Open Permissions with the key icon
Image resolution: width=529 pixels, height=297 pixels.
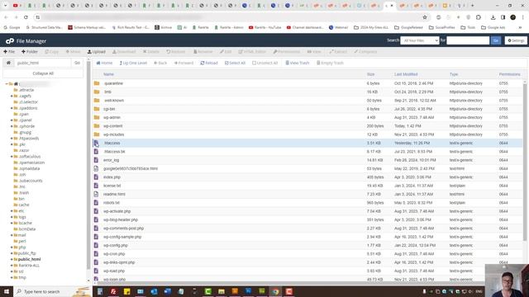(x=287, y=52)
